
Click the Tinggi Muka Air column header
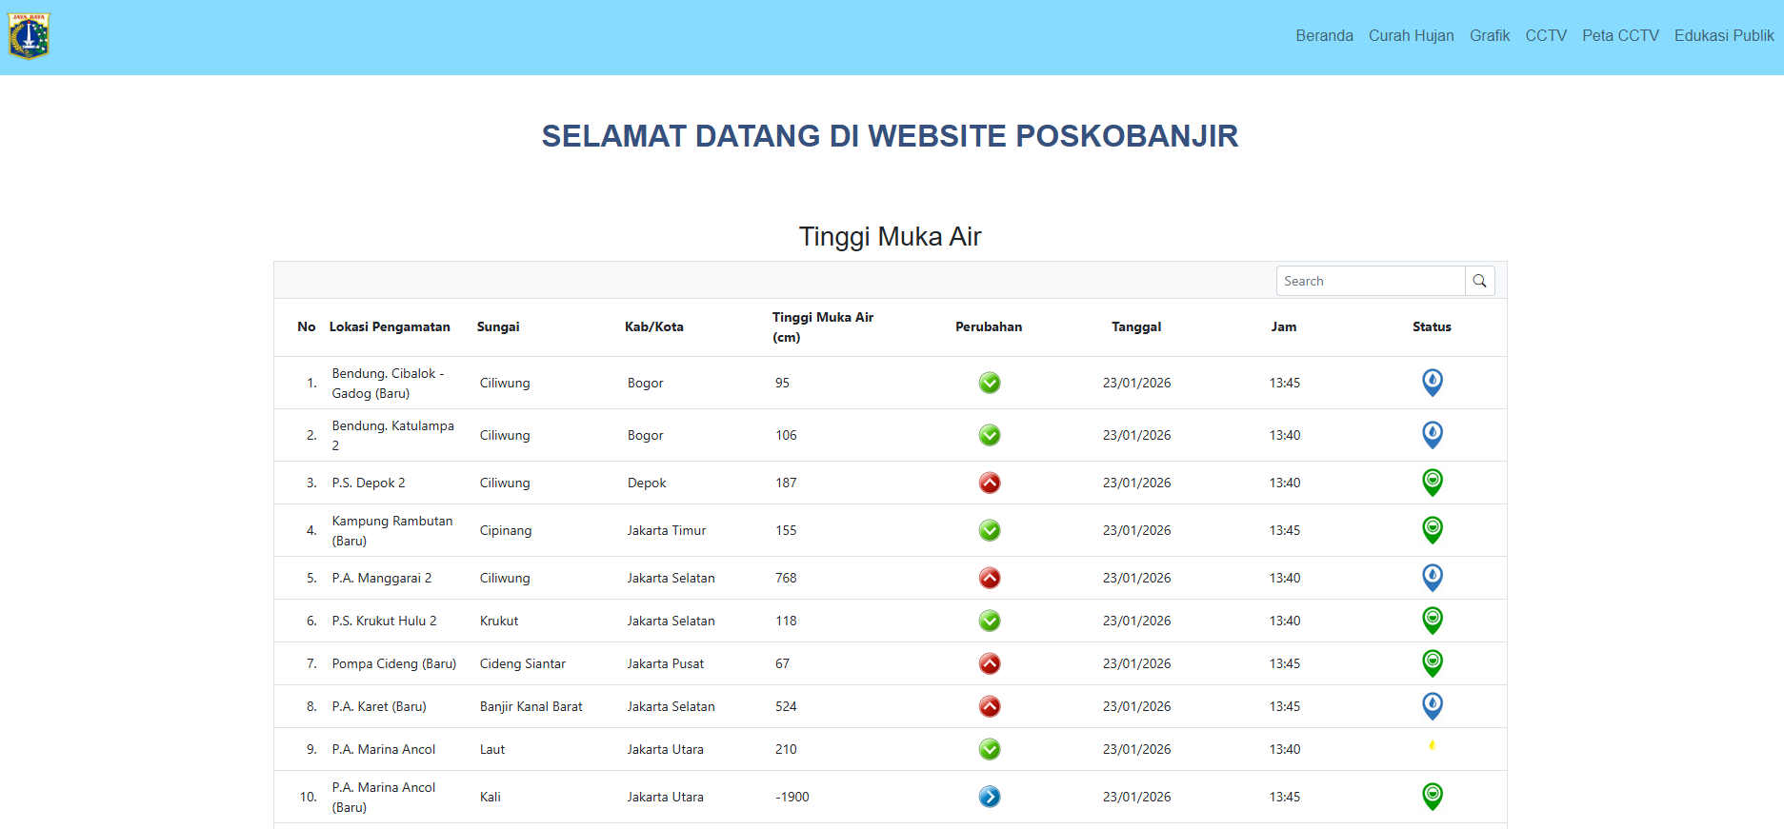(822, 326)
